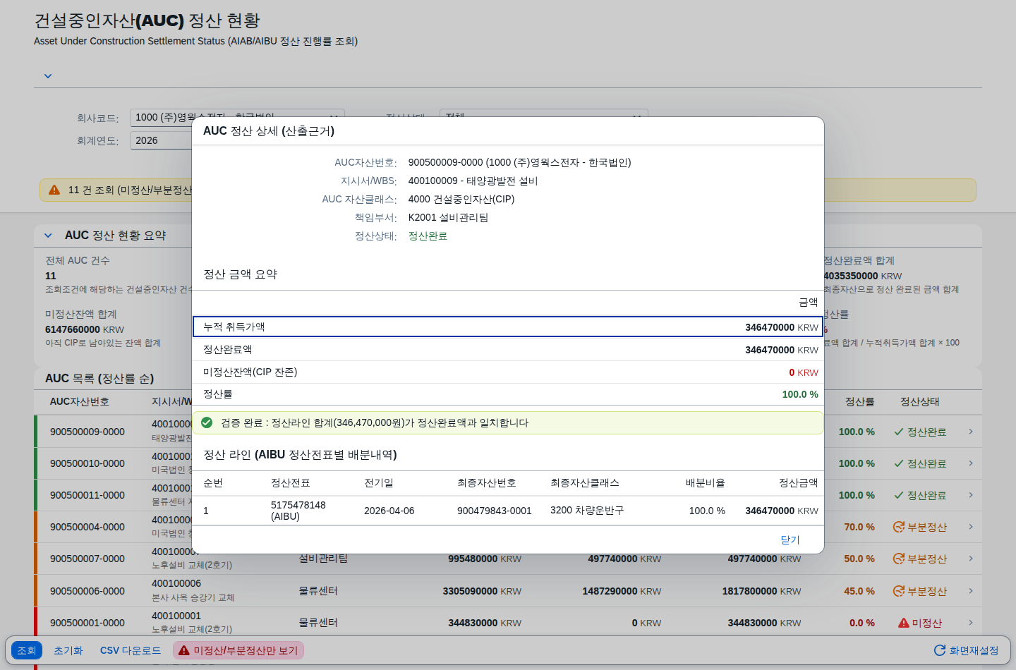Image resolution: width=1016 pixels, height=670 pixels.
Task: Click the 화면재설정 refresh icon
Action: tap(939, 650)
